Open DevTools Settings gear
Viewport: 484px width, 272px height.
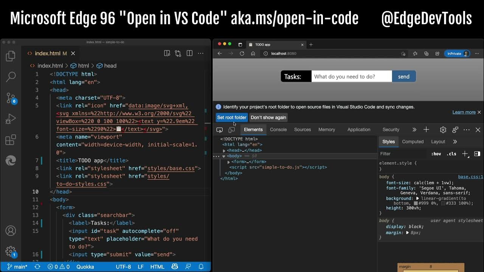tap(443, 130)
